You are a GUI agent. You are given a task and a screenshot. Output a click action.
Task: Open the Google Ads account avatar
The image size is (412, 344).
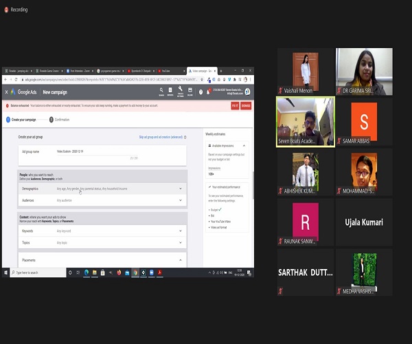click(247, 92)
